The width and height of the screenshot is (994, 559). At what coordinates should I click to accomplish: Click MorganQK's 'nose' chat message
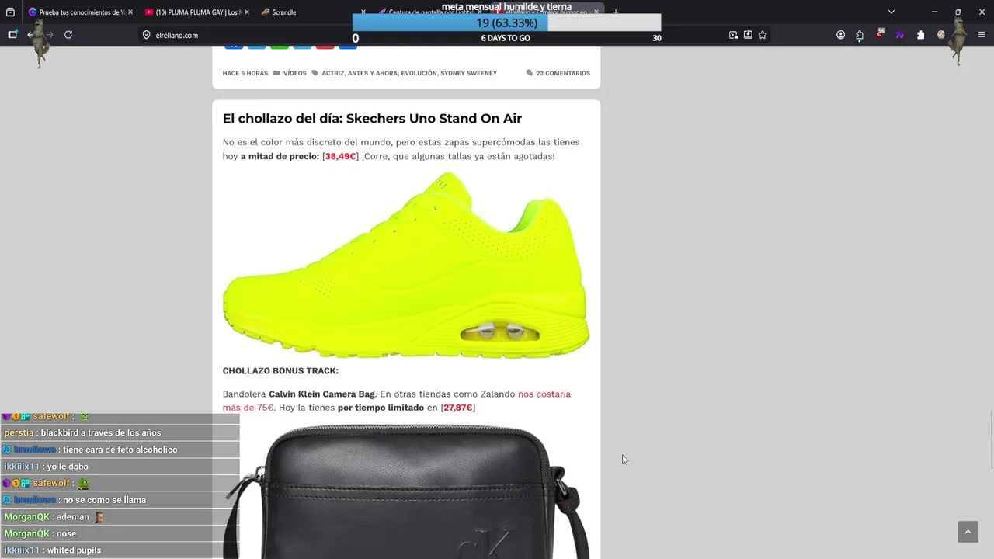(66, 533)
